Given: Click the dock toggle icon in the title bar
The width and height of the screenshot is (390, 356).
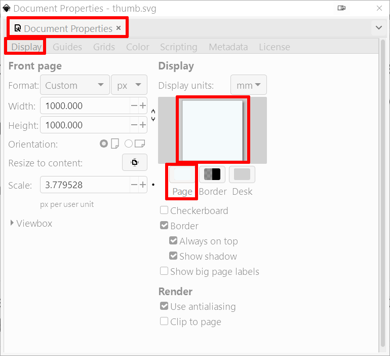Looking at the screenshot, I should tap(341, 8).
